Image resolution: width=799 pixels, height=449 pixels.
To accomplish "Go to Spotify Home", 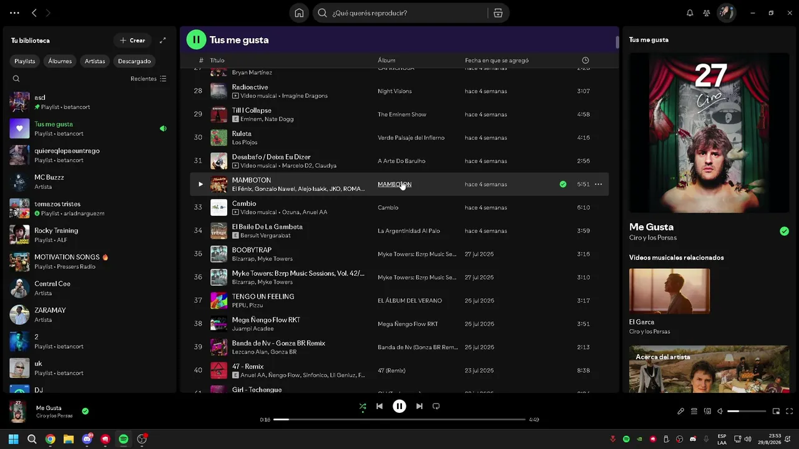I will click(x=299, y=13).
